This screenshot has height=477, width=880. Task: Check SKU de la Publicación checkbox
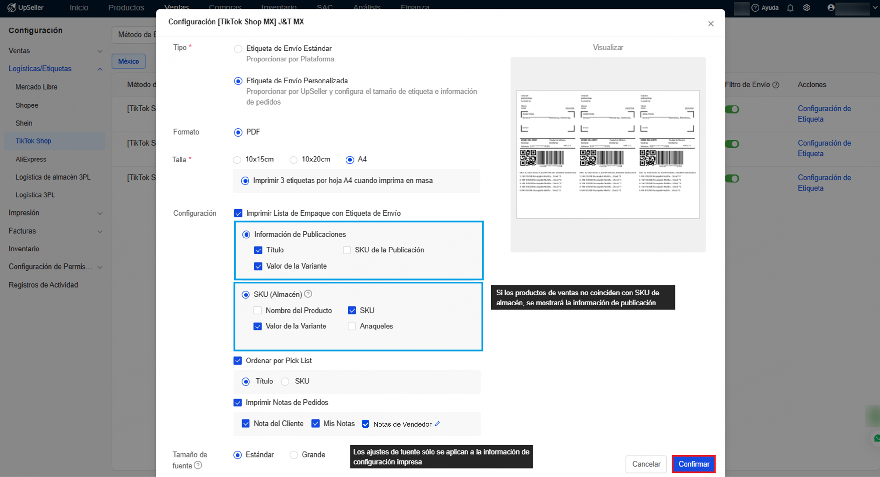click(x=347, y=250)
